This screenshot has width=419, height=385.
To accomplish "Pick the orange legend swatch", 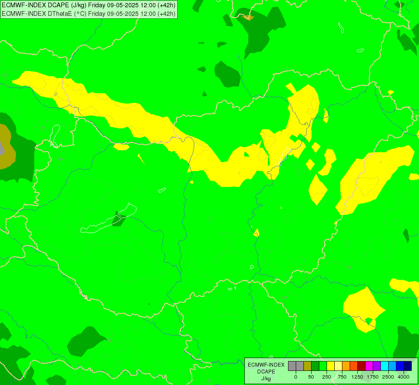I will 346,366.
